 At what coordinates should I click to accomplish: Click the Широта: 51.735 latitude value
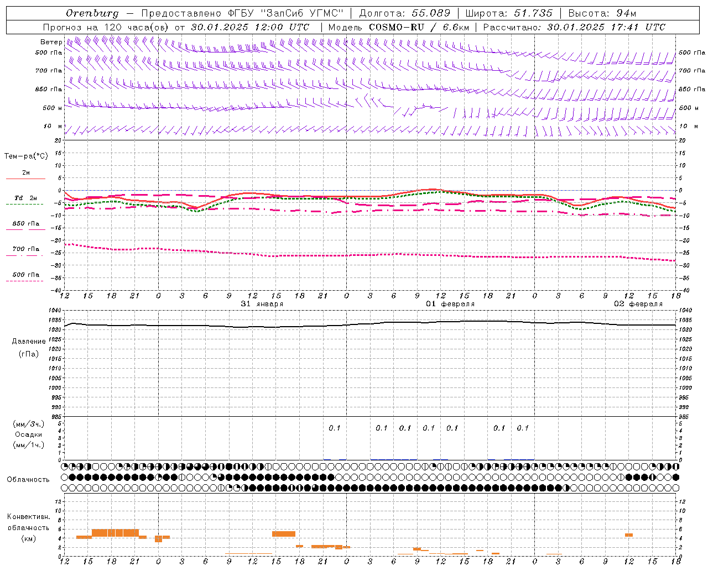point(509,13)
